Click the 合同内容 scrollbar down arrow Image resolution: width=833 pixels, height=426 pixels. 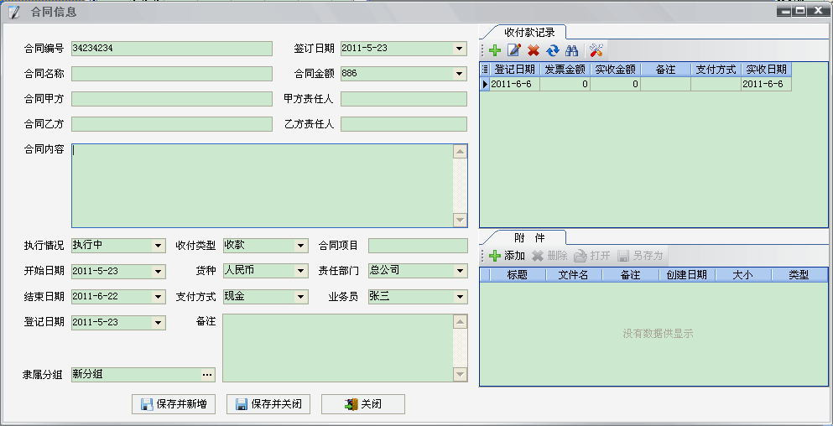tap(460, 220)
